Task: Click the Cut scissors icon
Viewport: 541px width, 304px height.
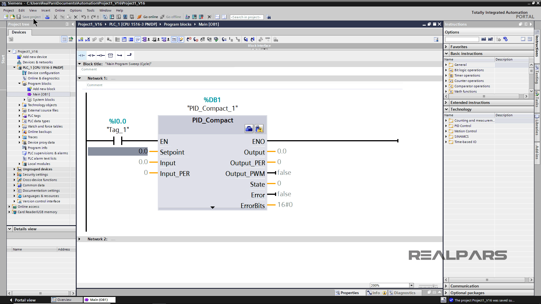Action: click(55, 17)
